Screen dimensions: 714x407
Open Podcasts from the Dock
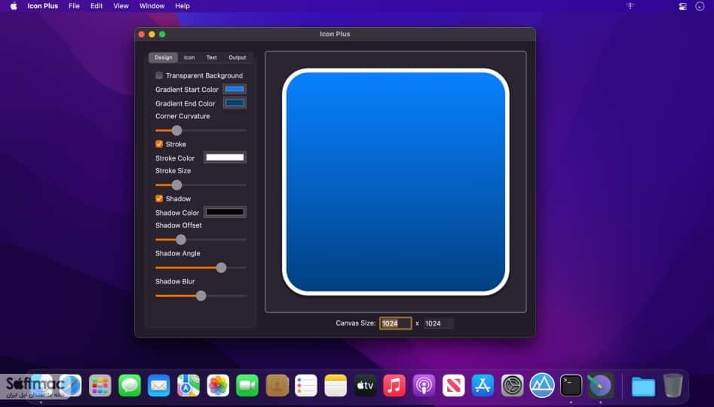pos(424,386)
